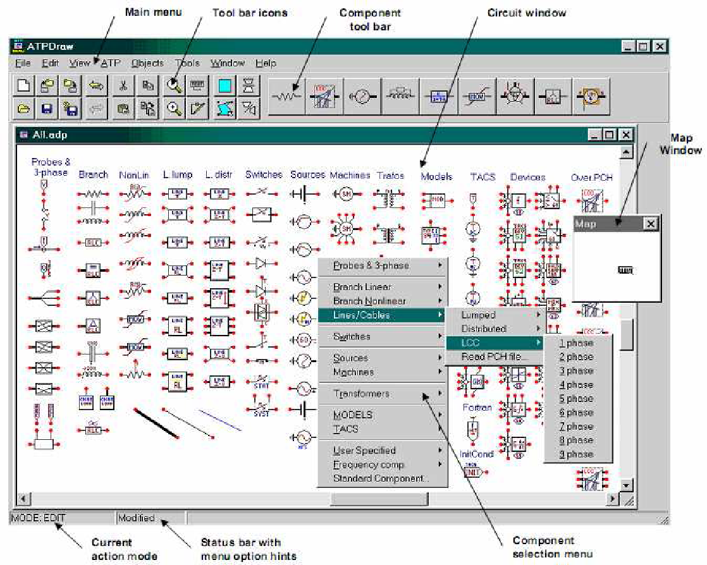Select '3 phase' from LCC submenu

click(576, 371)
